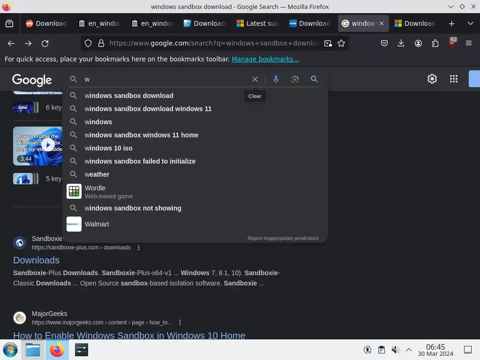Image resolution: width=480 pixels, height=360 pixels.
Task: Open tracking protection shield icon
Action: coord(88,44)
